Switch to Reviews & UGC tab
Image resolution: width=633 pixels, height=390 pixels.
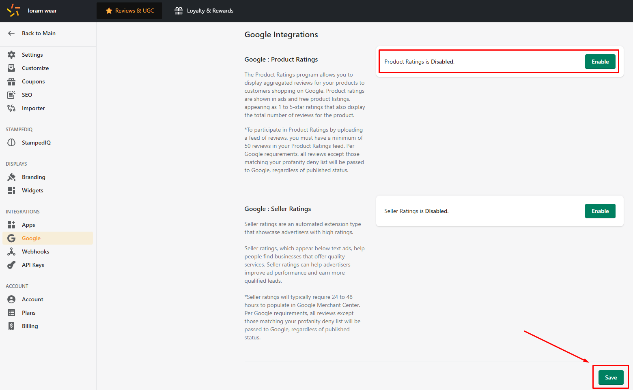pyautogui.click(x=129, y=11)
